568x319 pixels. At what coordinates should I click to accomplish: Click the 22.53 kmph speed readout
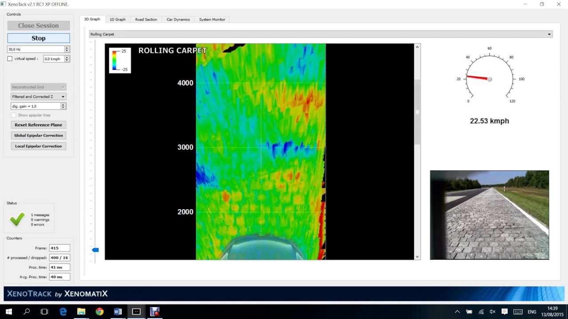coord(489,121)
